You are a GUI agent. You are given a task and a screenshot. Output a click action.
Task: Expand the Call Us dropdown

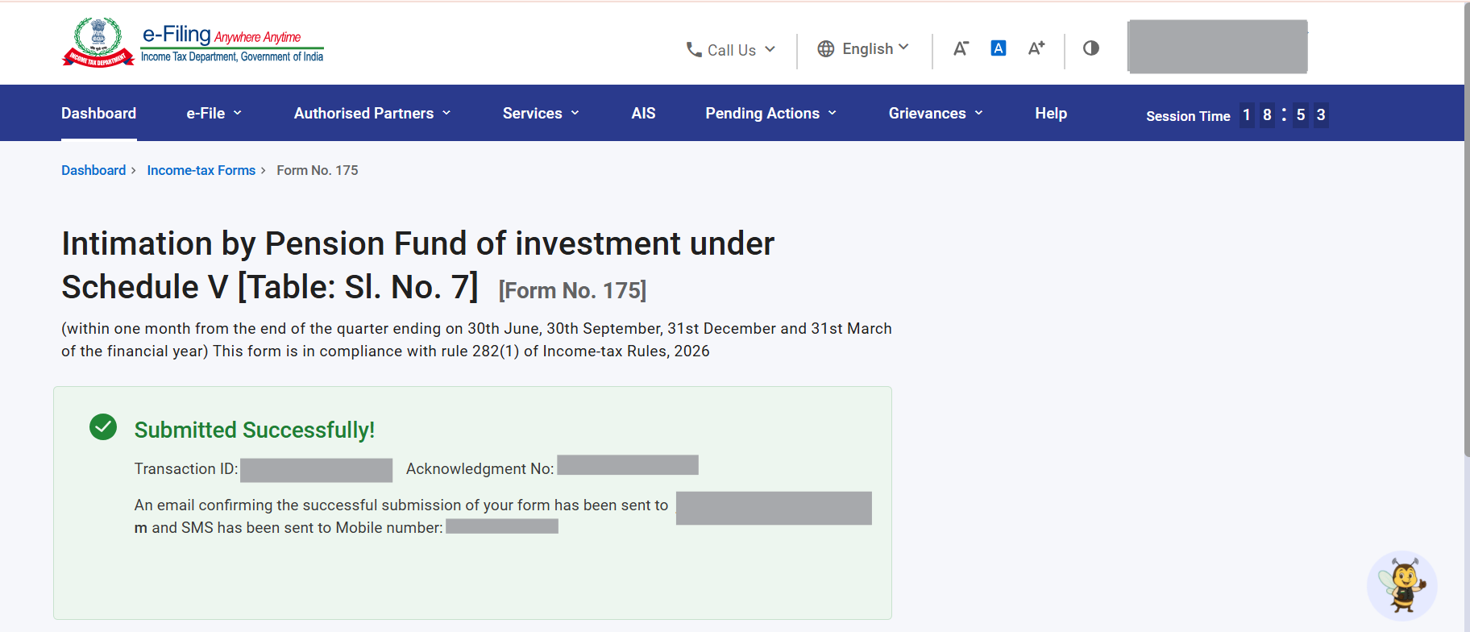click(x=730, y=50)
